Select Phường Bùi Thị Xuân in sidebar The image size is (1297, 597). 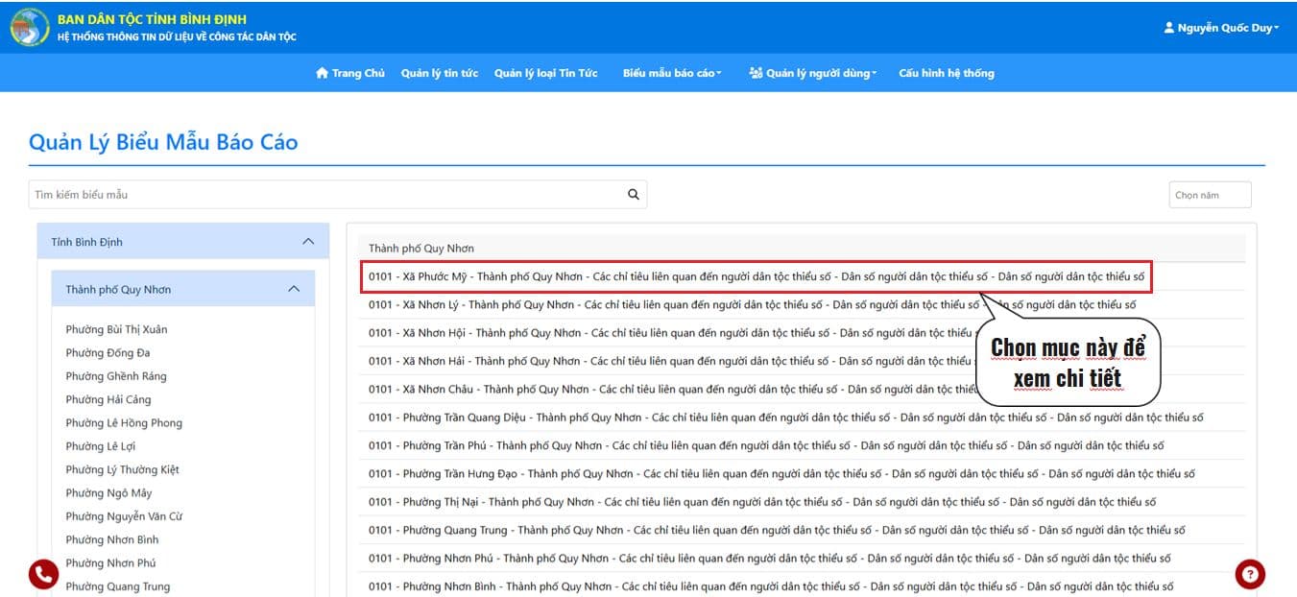click(116, 329)
